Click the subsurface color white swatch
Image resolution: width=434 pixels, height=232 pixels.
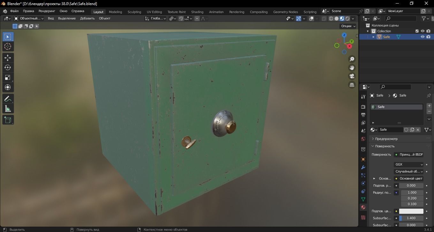411,211
